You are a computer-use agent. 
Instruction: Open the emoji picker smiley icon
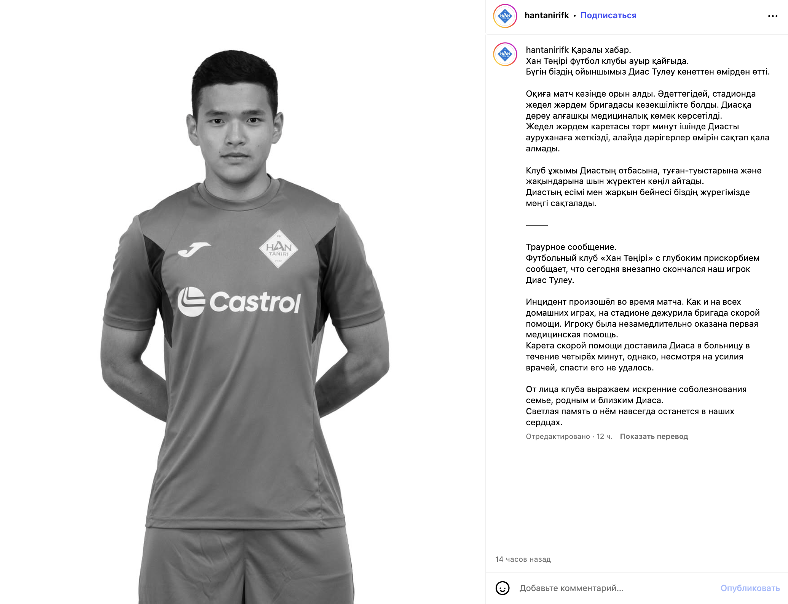point(502,588)
